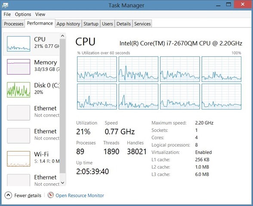
Task: Select the Memory graph thumbnail in sidebar
Action: 19,67
